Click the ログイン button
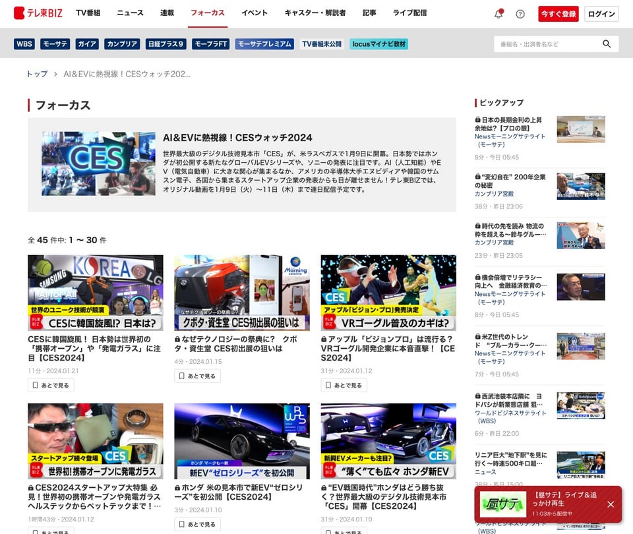 coord(601,14)
